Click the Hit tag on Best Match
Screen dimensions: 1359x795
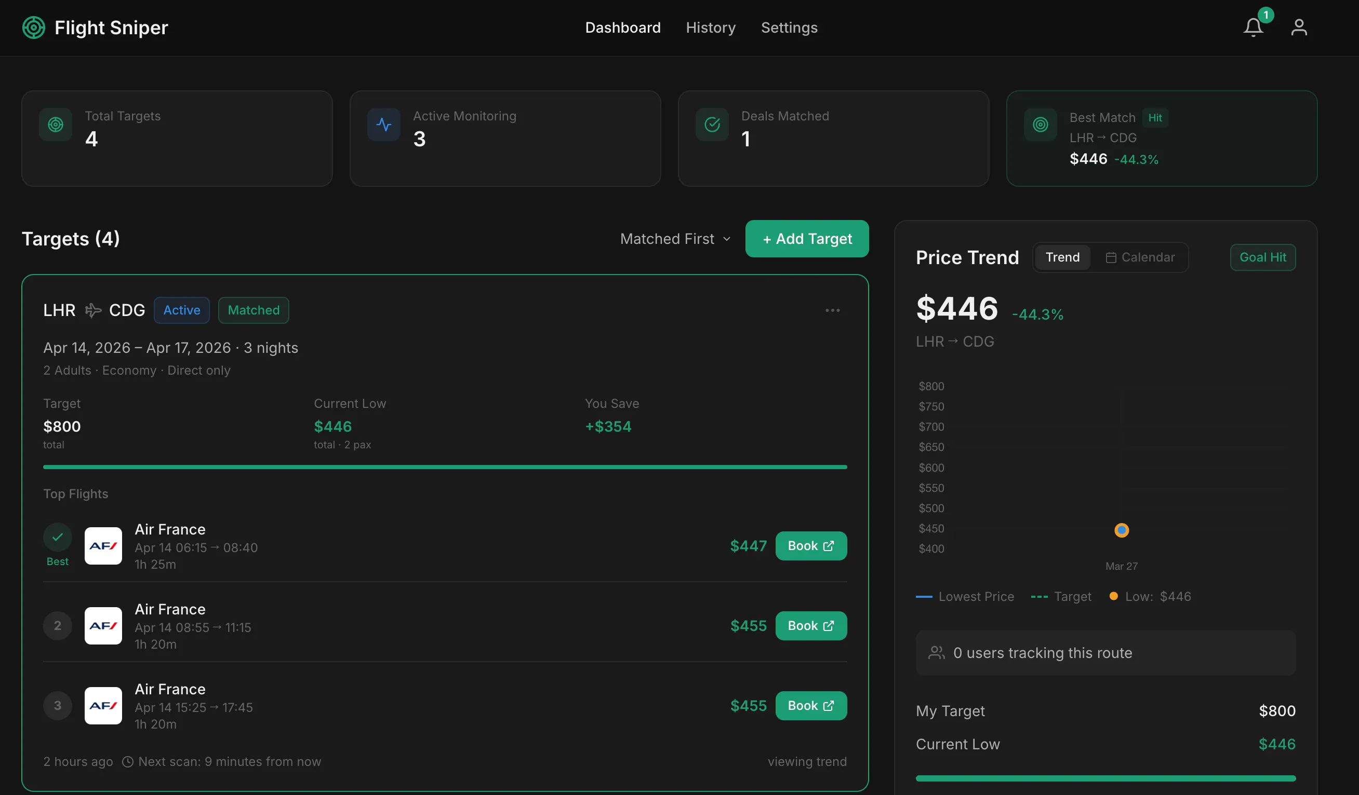(x=1155, y=117)
